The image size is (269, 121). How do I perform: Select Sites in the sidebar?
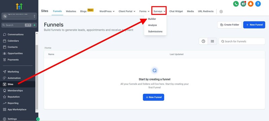click(x=18, y=84)
